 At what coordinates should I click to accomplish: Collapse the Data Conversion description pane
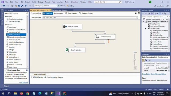tap(6, 70)
